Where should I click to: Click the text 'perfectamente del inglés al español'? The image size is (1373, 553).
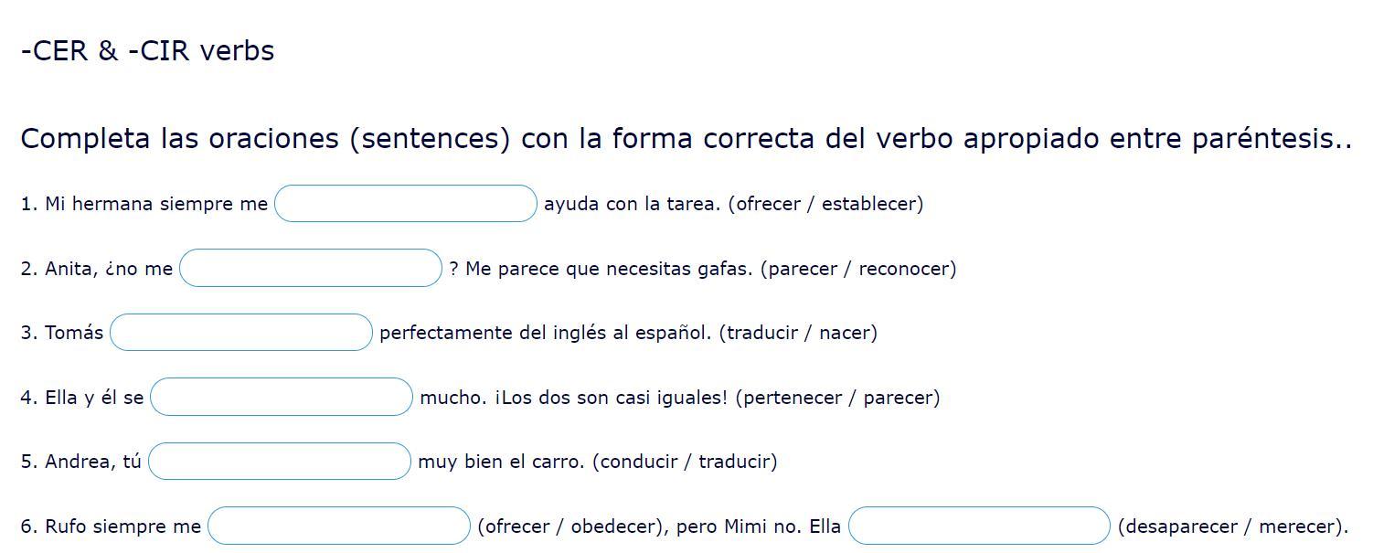[x=545, y=333]
